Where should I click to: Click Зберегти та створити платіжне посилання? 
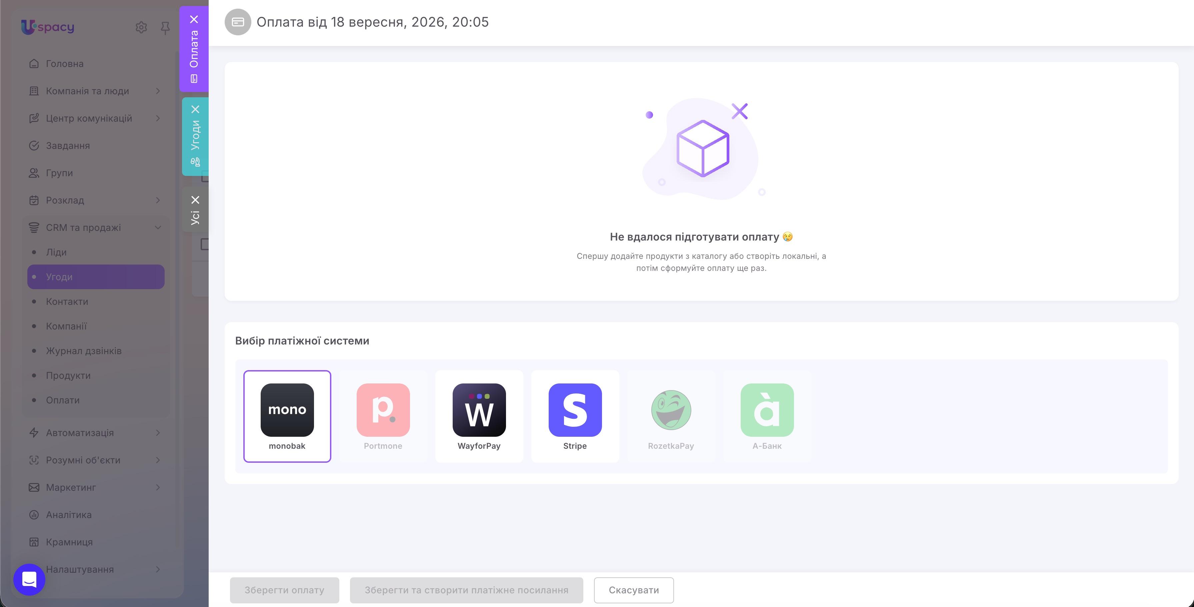466,590
